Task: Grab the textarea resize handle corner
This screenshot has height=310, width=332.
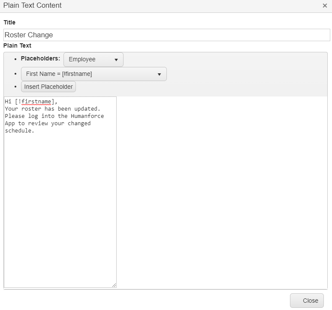Action: coord(114,285)
